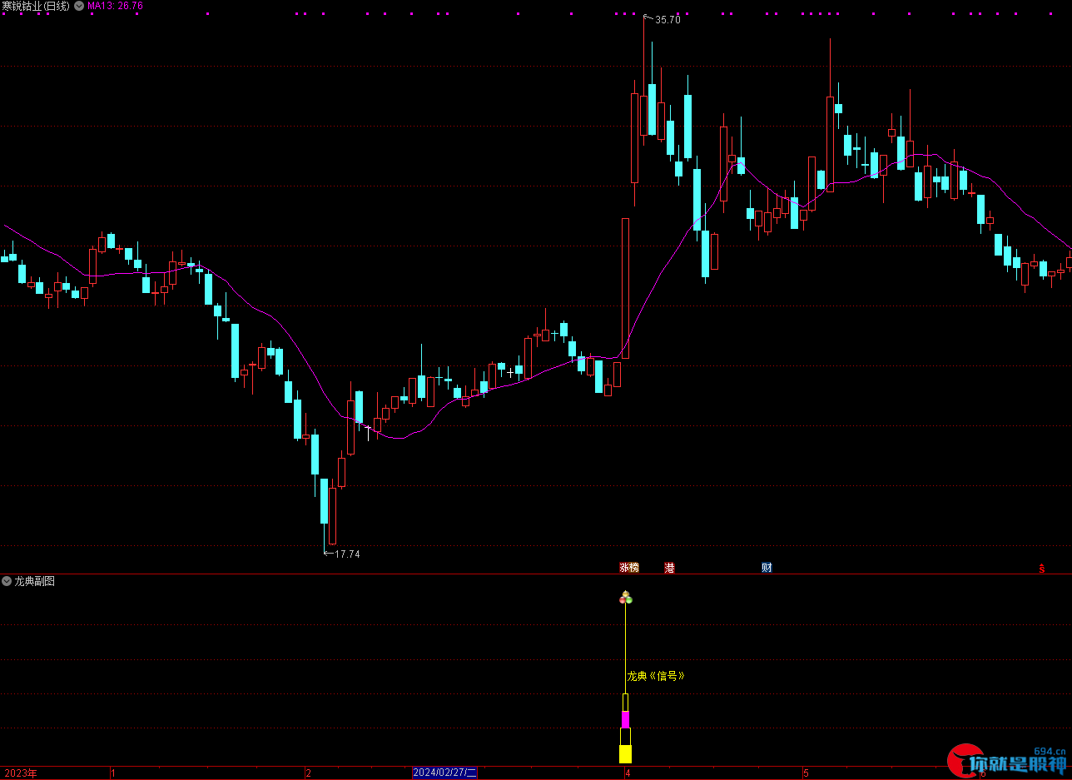
Task: Click the red S marker at chart bottom
Action: 1041,569
